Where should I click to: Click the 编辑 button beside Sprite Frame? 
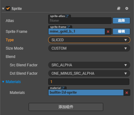121,31
